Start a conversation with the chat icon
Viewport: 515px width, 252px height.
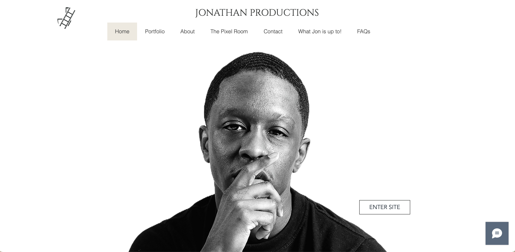497,233
